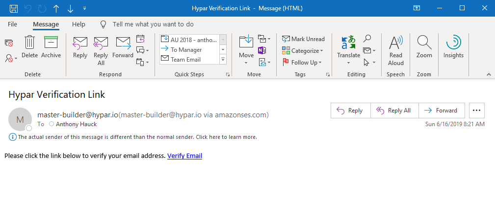495x200 pixels.
Task: Click Forward button in message header
Action: [x=442, y=111]
